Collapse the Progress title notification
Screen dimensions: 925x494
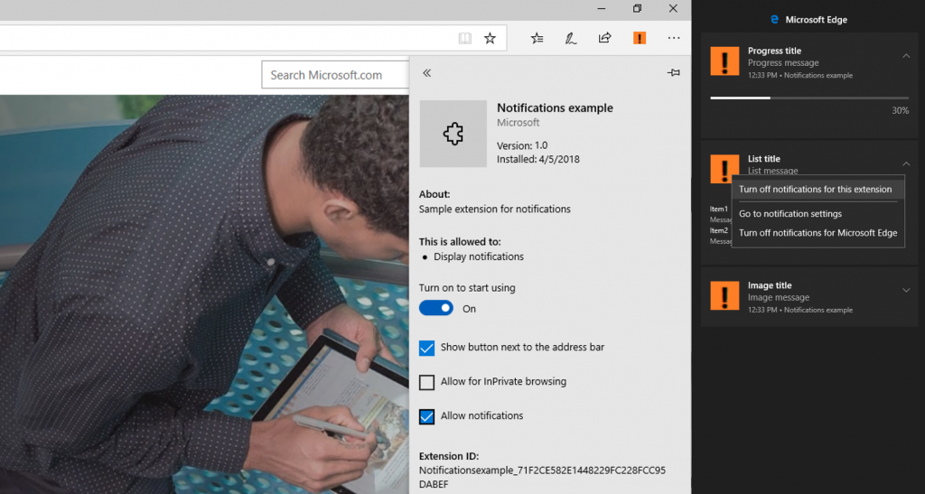coord(906,56)
